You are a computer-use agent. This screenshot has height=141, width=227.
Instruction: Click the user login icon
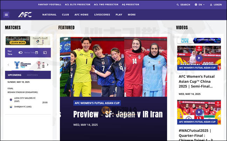point(211,5)
